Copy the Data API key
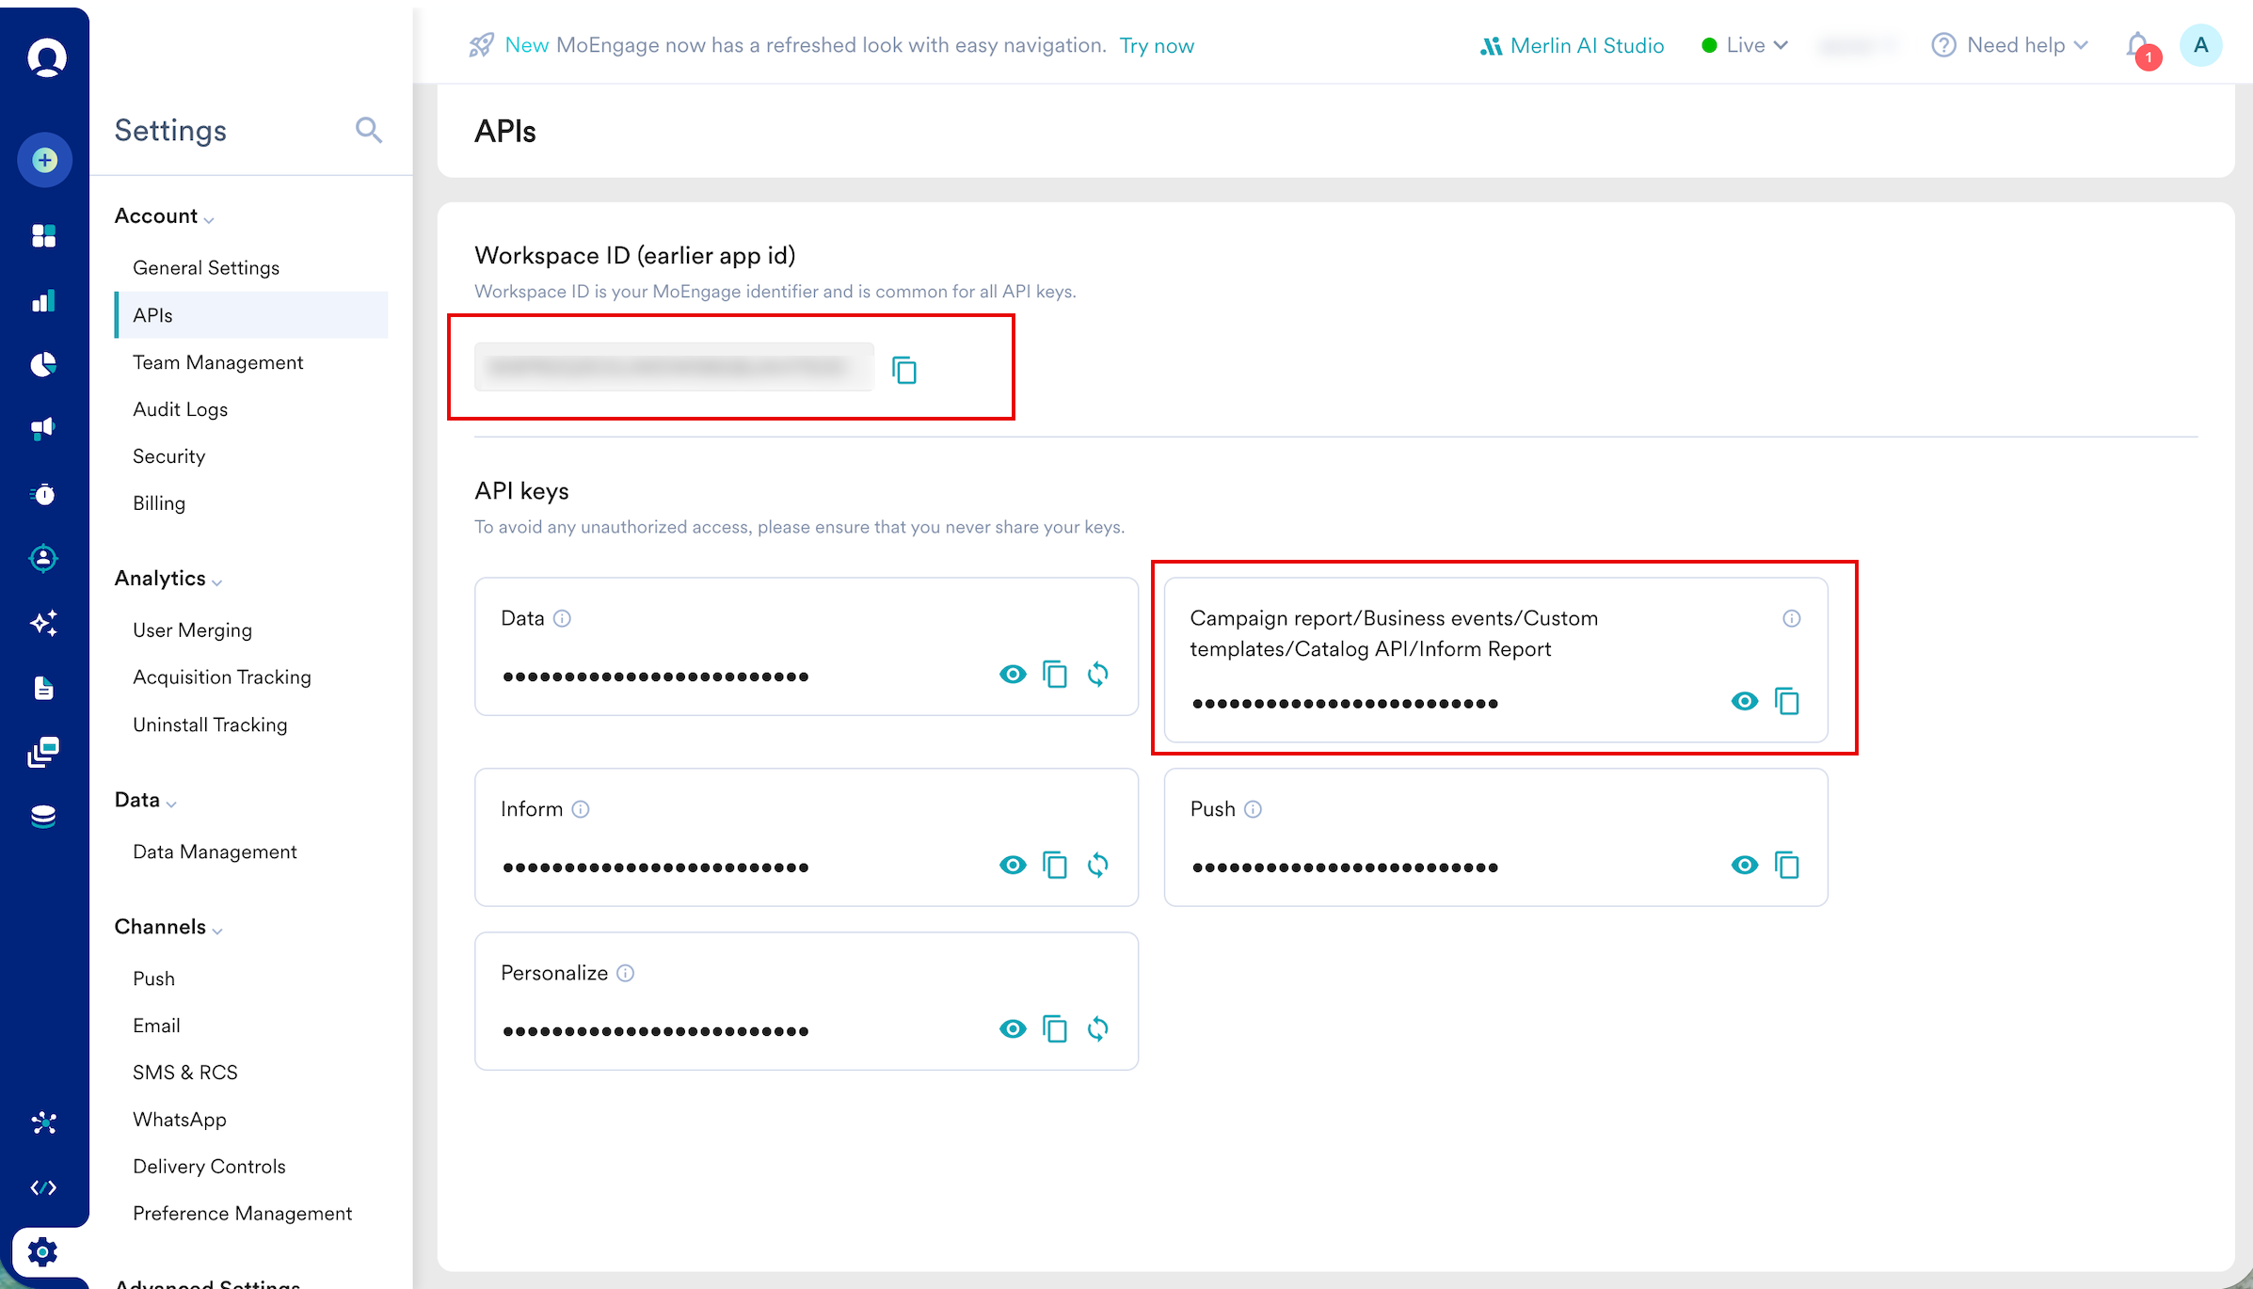This screenshot has width=2253, height=1289. point(1055,675)
